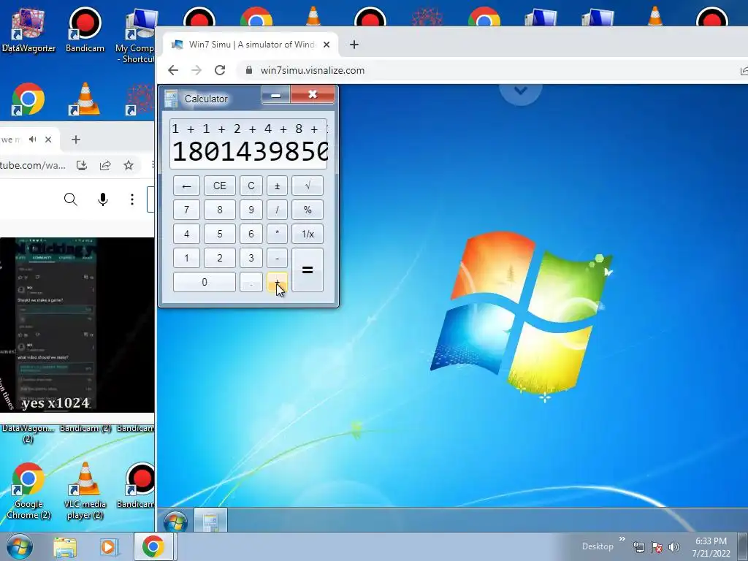
Task: Click digit 8 on the calculator
Action: [x=219, y=210]
